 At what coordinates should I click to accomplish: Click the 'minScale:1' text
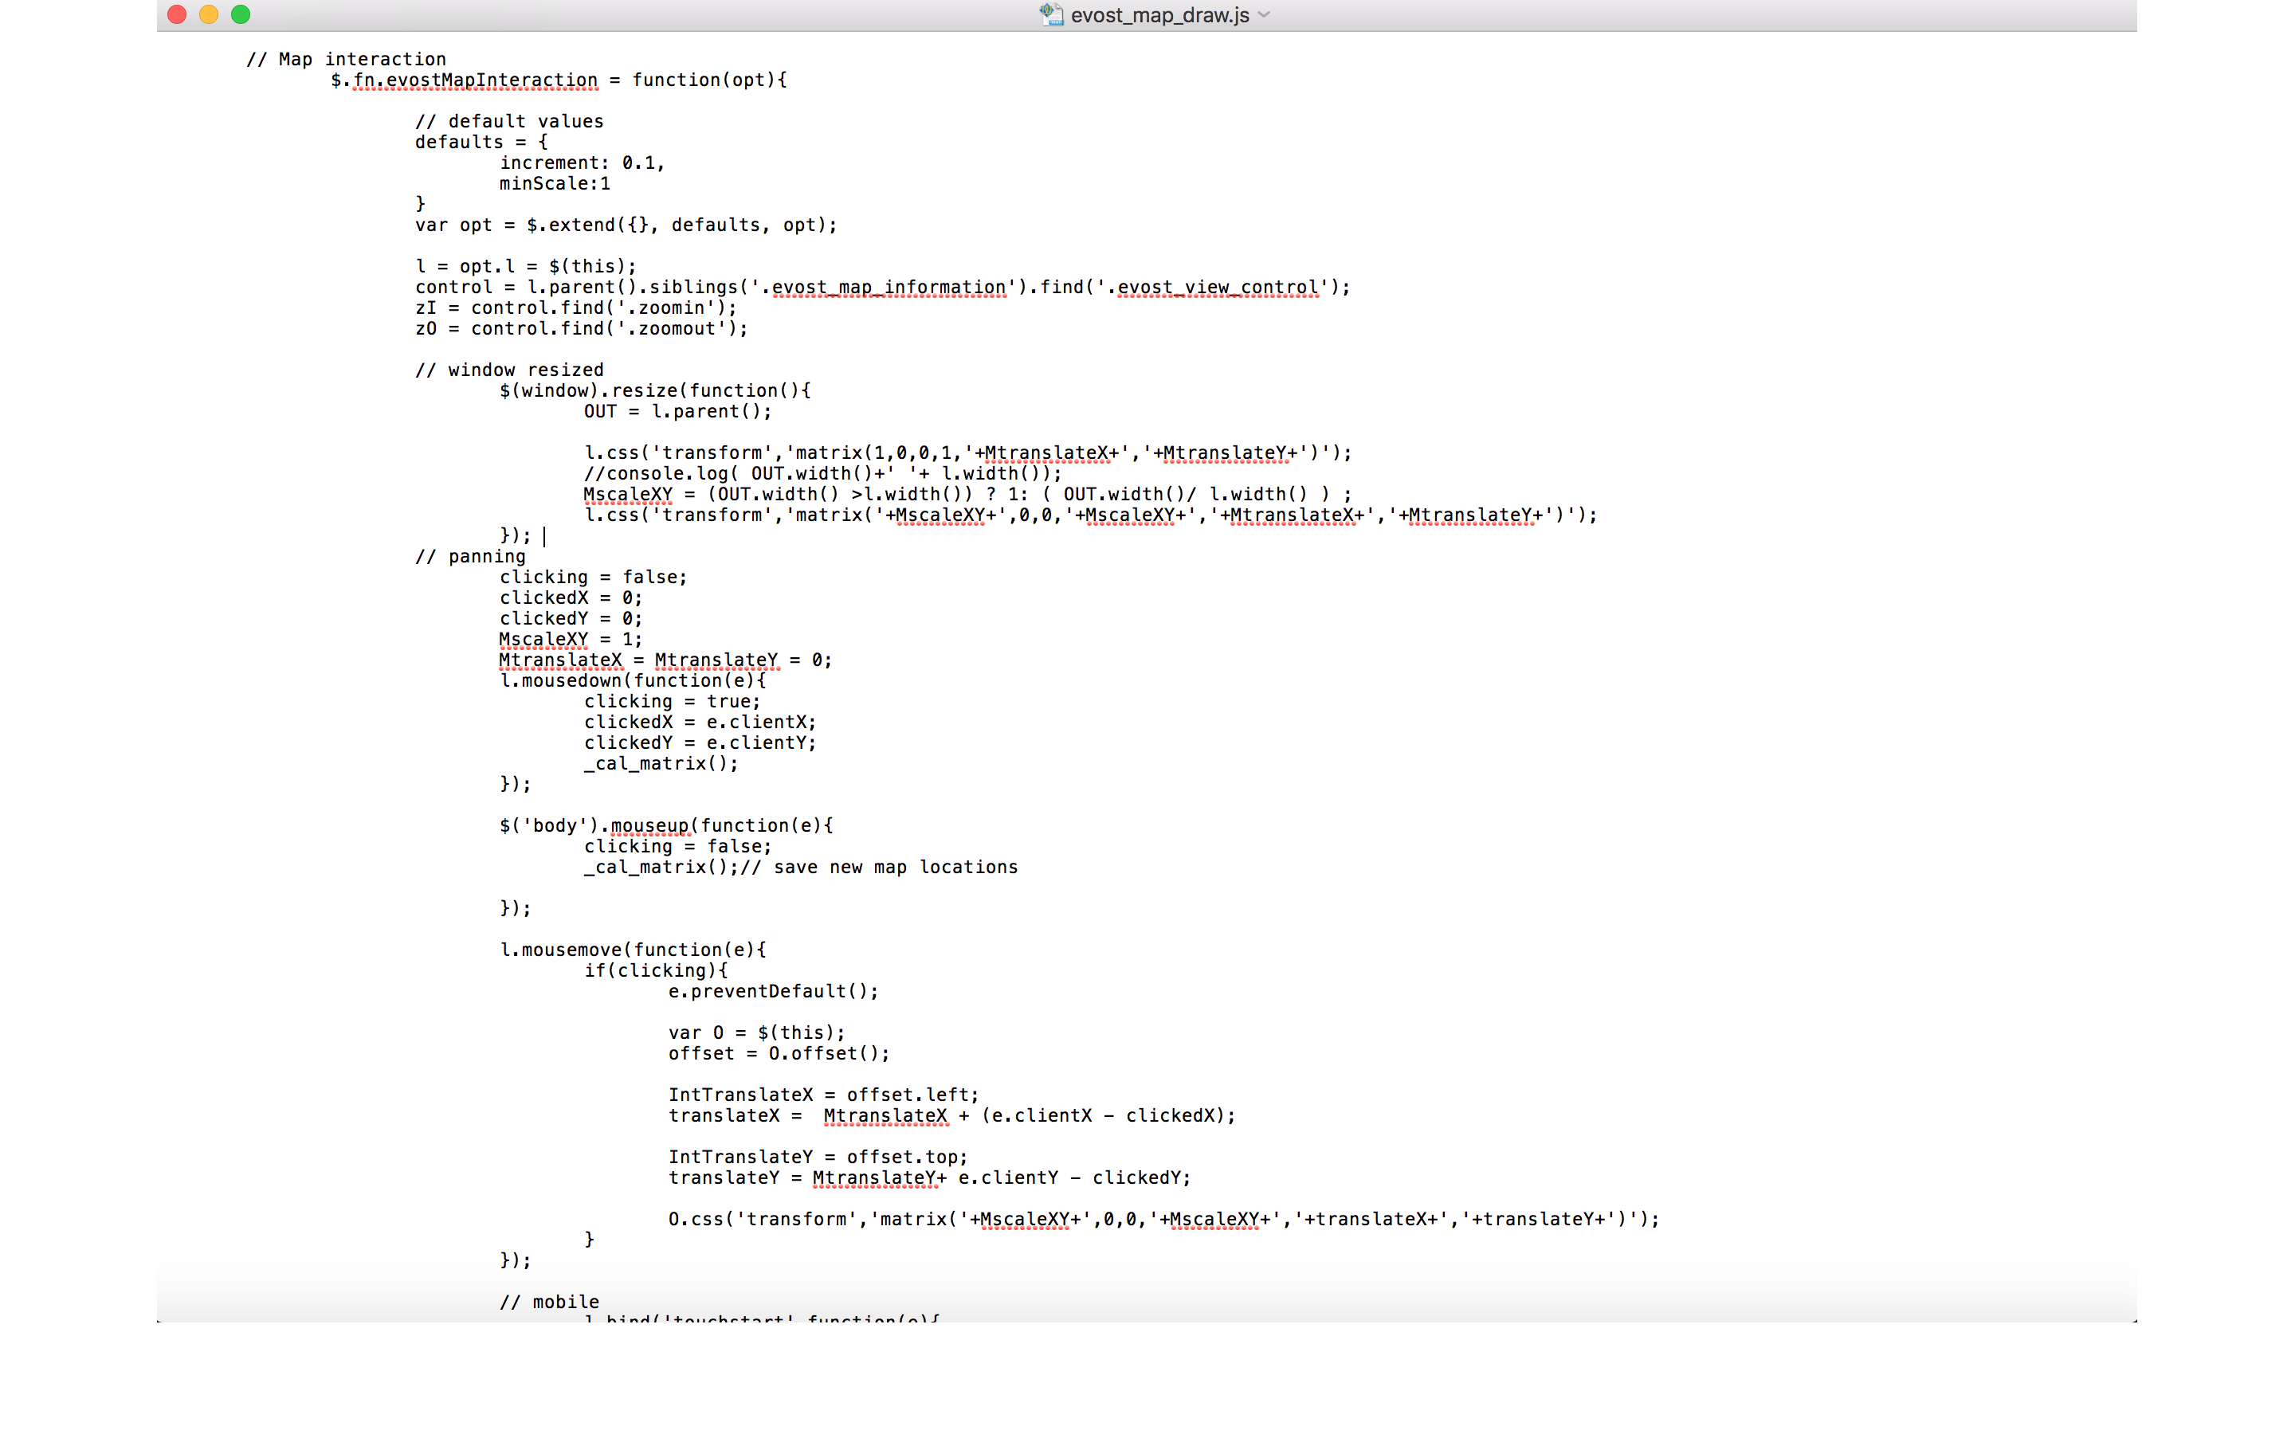[x=555, y=184]
